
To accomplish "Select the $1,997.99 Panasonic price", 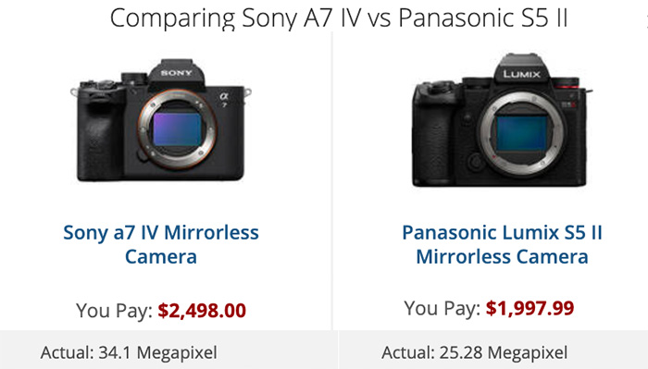I will pos(530,308).
